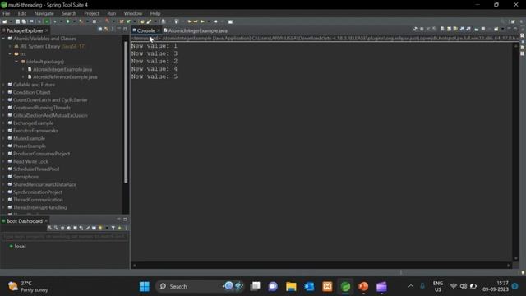
Task: Select the local node in Boot Dashboard
Action: (20, 247)
